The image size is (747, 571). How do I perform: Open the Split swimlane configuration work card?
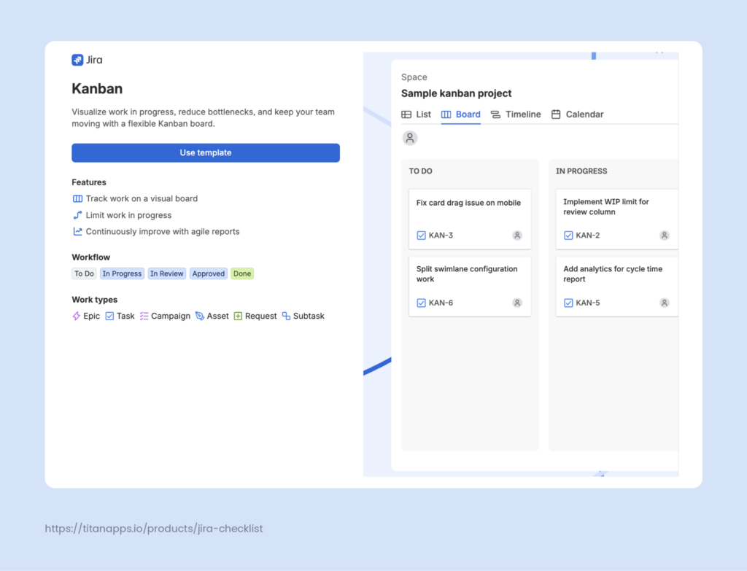470,287
